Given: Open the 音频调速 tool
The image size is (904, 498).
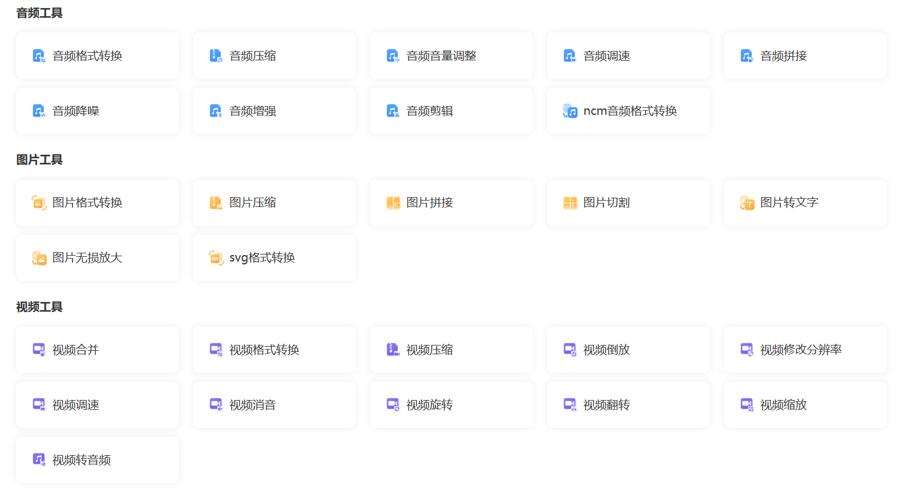Looking at the screenshot, I should click(x=628, y=56).
